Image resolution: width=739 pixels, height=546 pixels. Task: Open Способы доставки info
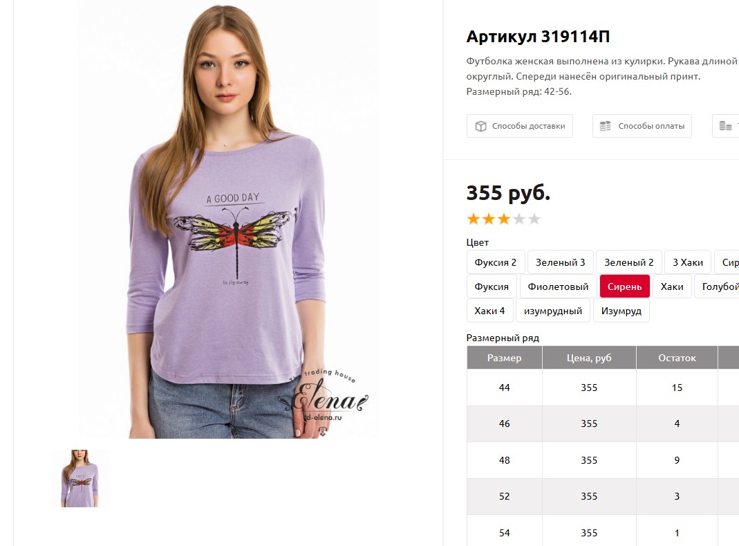point(520,126)
